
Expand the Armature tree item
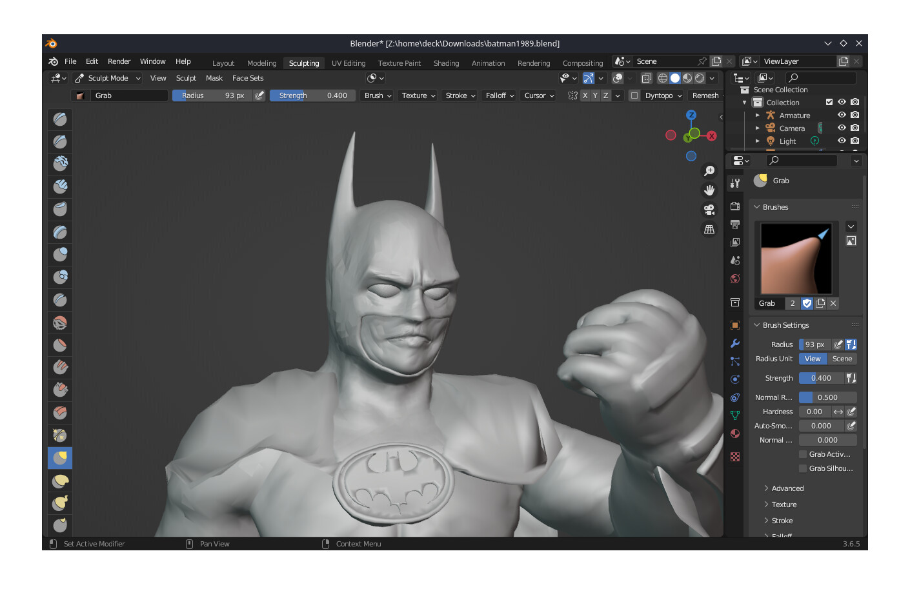pos(758,115)
